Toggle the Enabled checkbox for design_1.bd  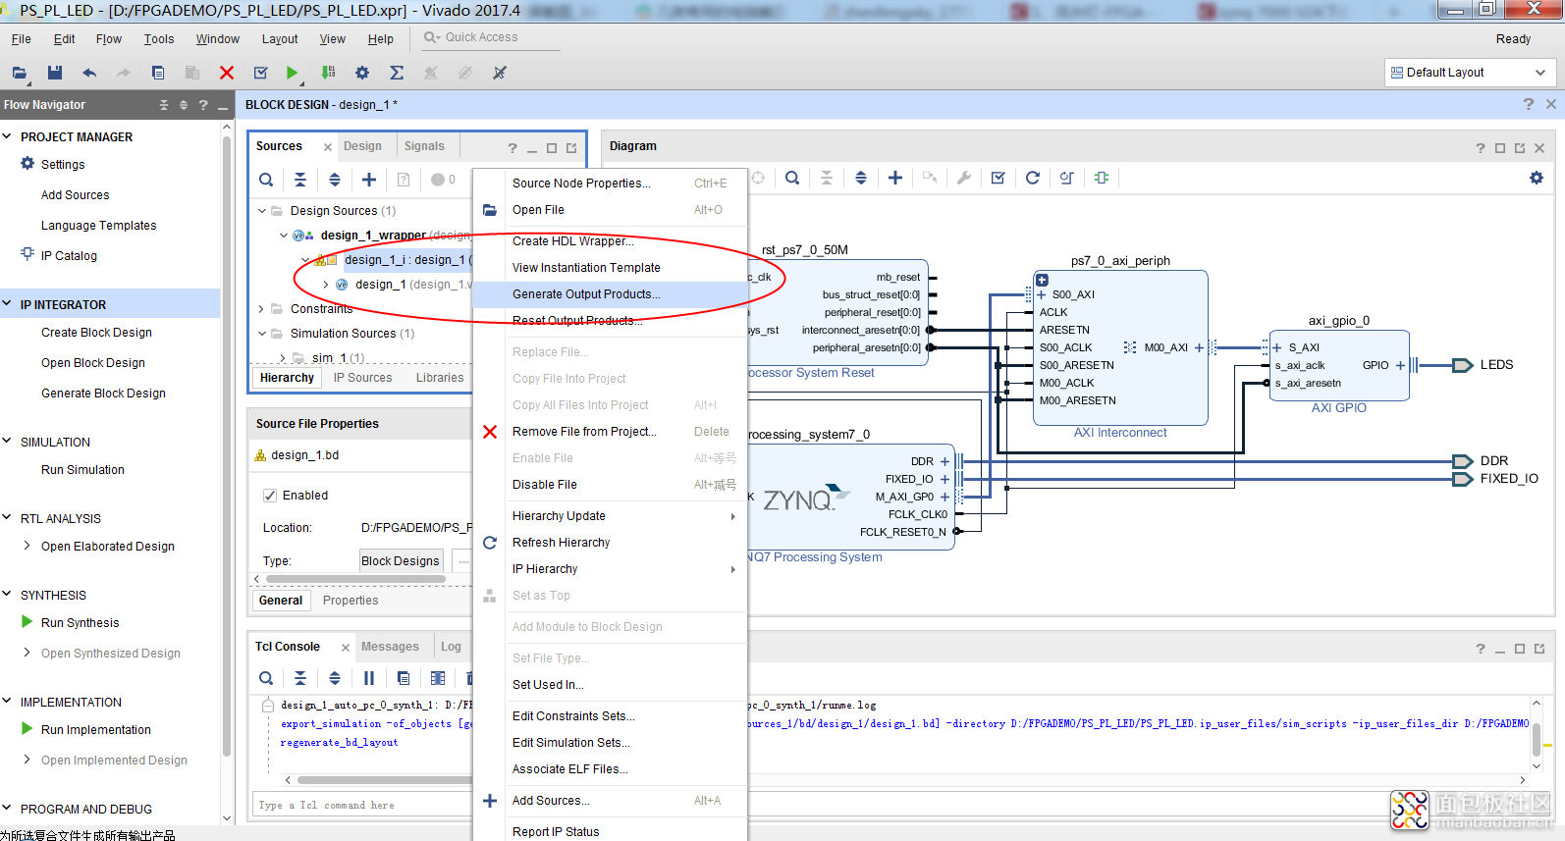[x=270, y=496]
